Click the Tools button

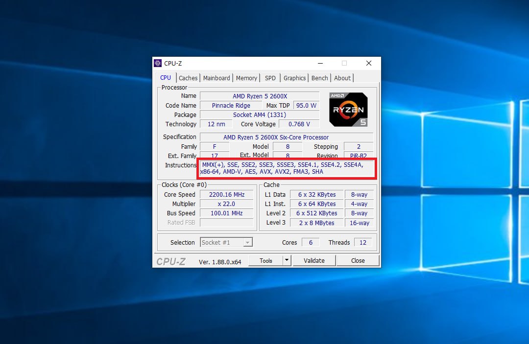[265, 260]
